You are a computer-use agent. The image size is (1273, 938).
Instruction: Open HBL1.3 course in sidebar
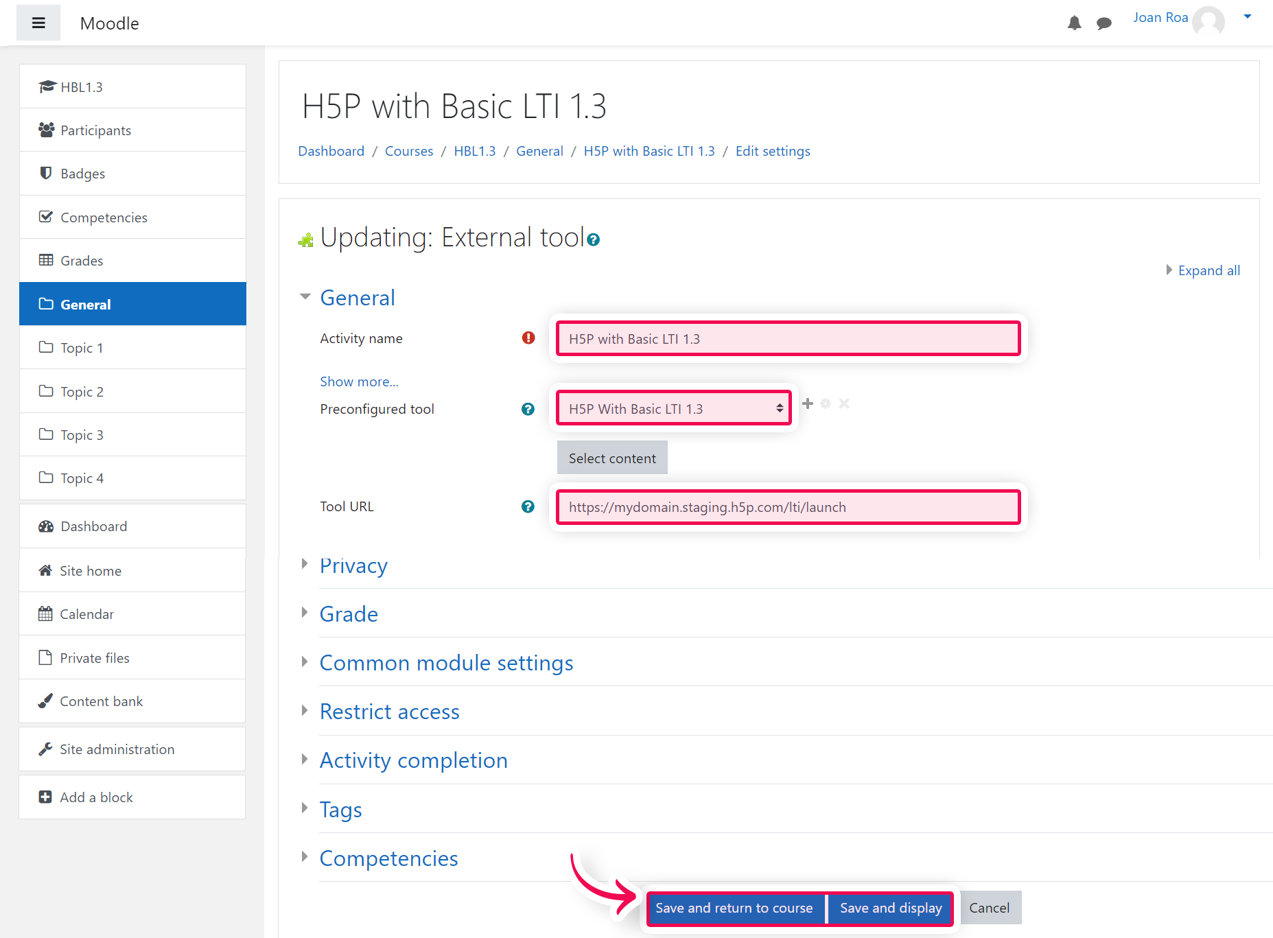[x=132, y=87]
